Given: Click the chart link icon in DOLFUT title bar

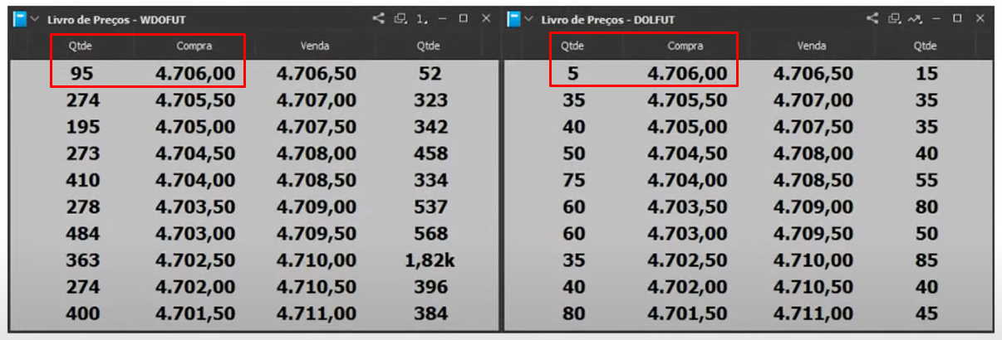Looking at the screenshot, I should pyautogui.click(x=915, y=17).
